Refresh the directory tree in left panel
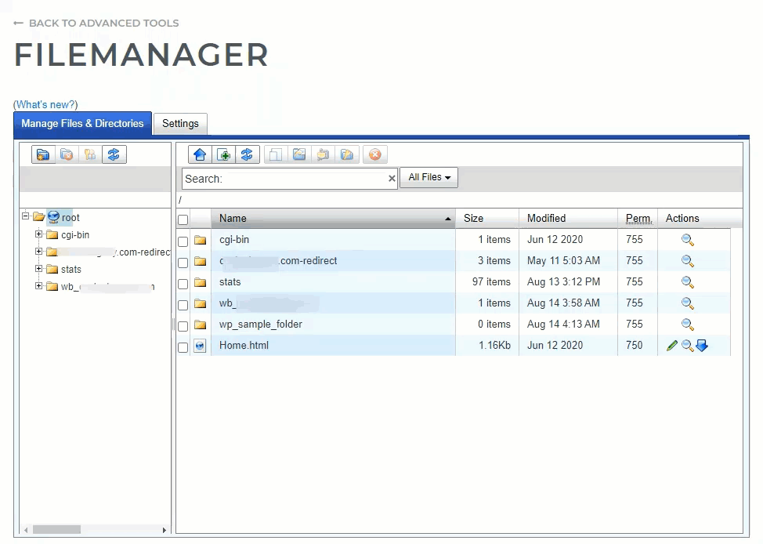The width and height of the screenshot is (763, 544). click(x=114, y=154)
